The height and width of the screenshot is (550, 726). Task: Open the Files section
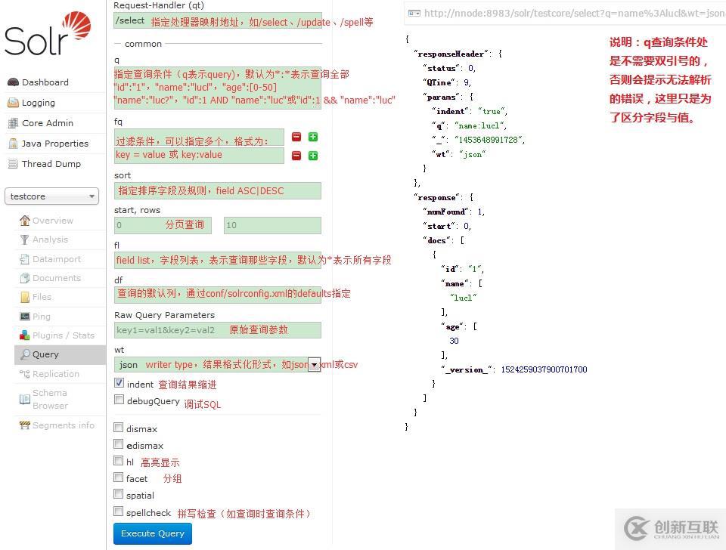[x=42, y=297]
